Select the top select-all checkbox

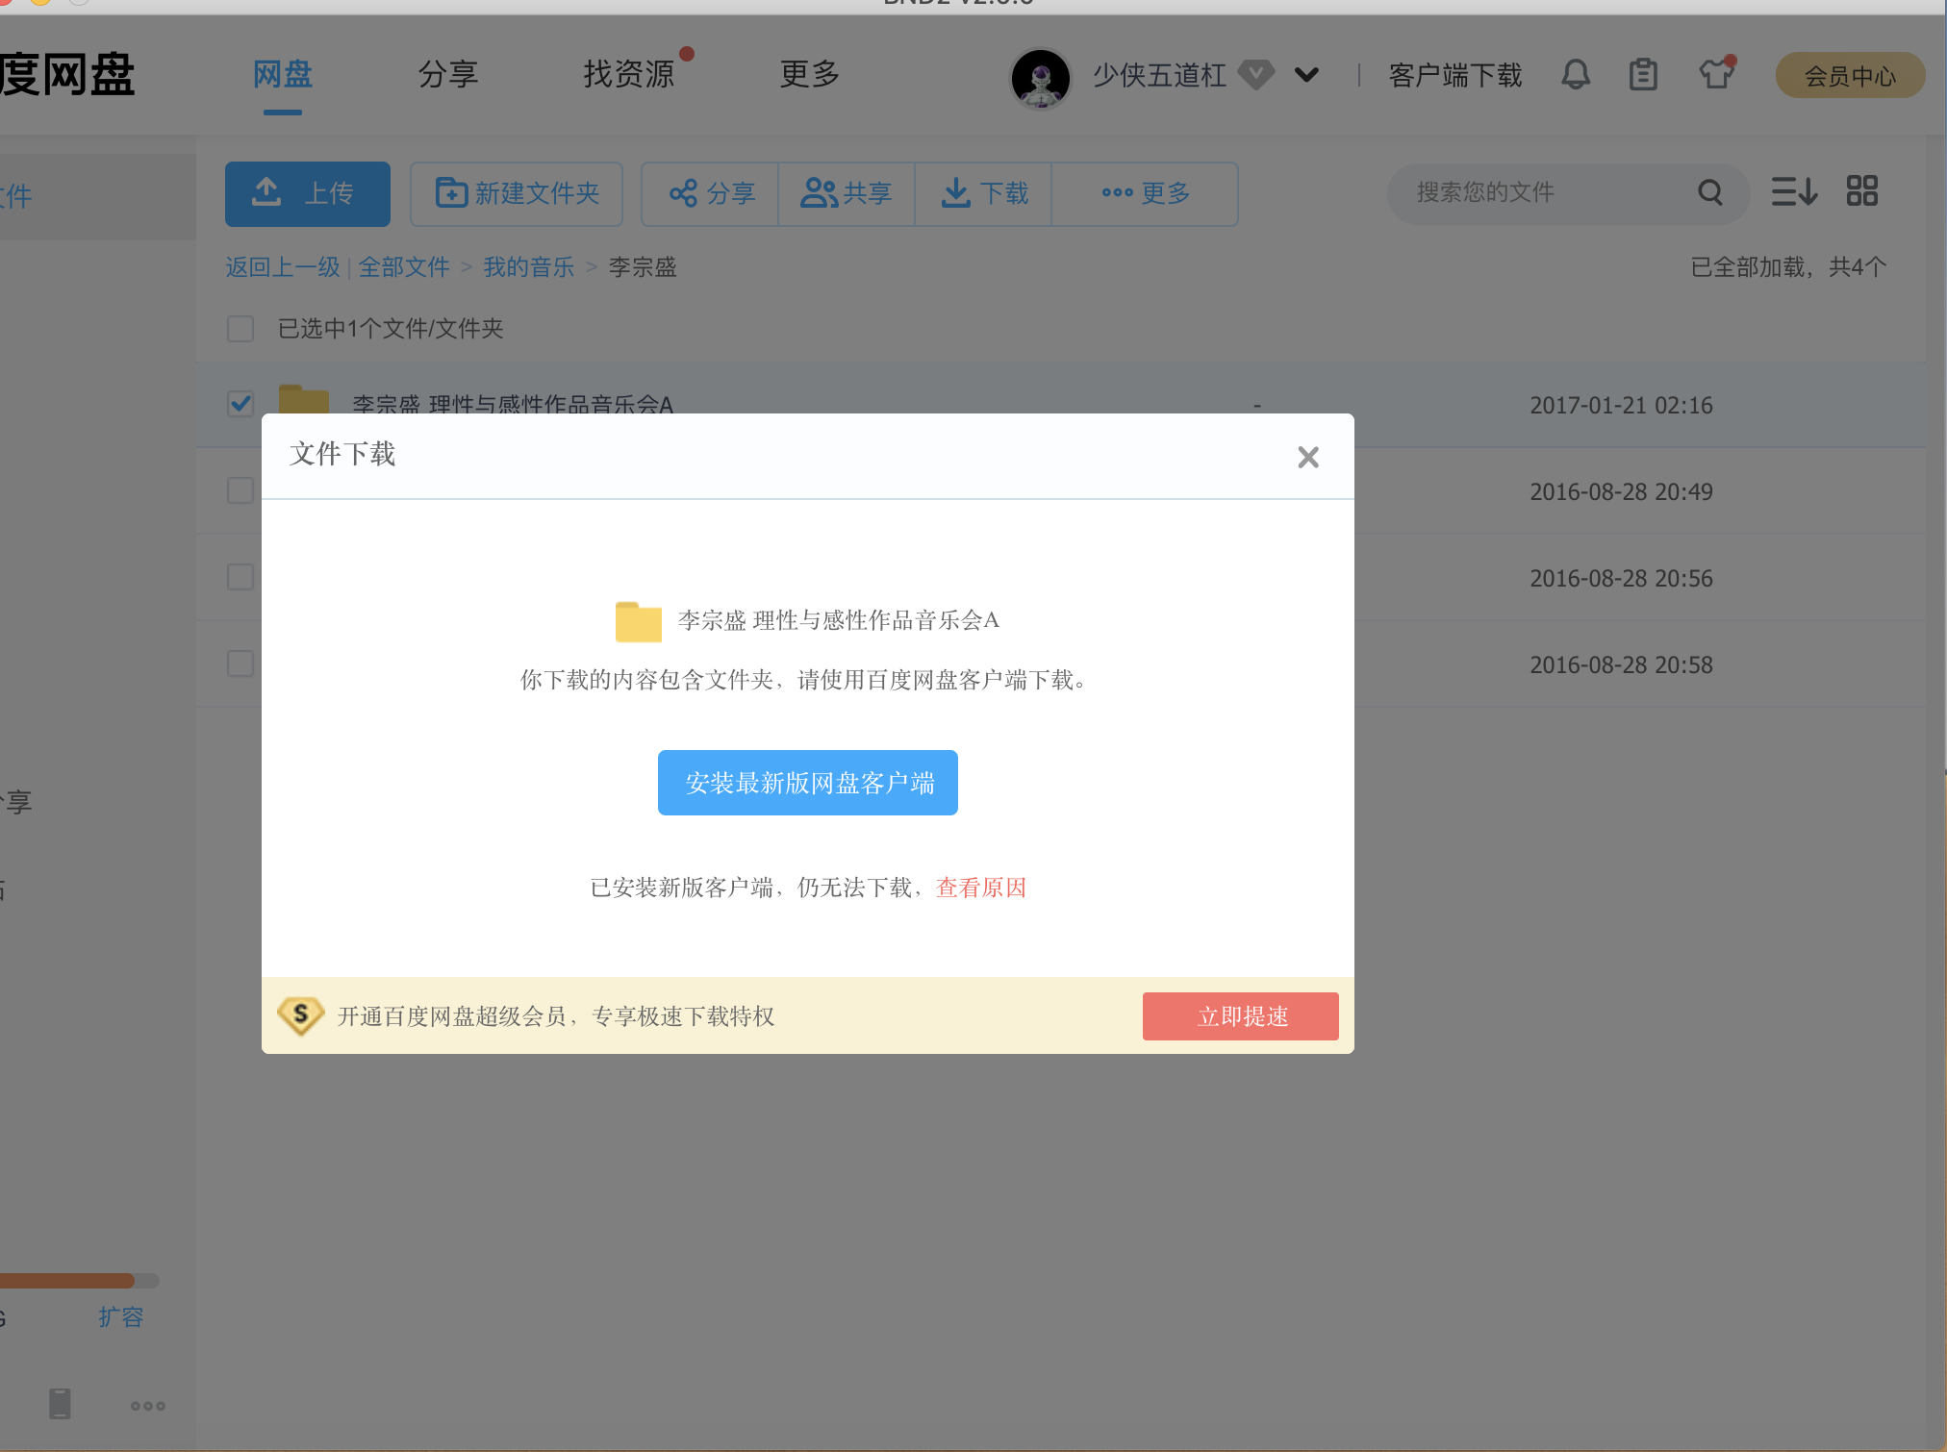(240, 329)
